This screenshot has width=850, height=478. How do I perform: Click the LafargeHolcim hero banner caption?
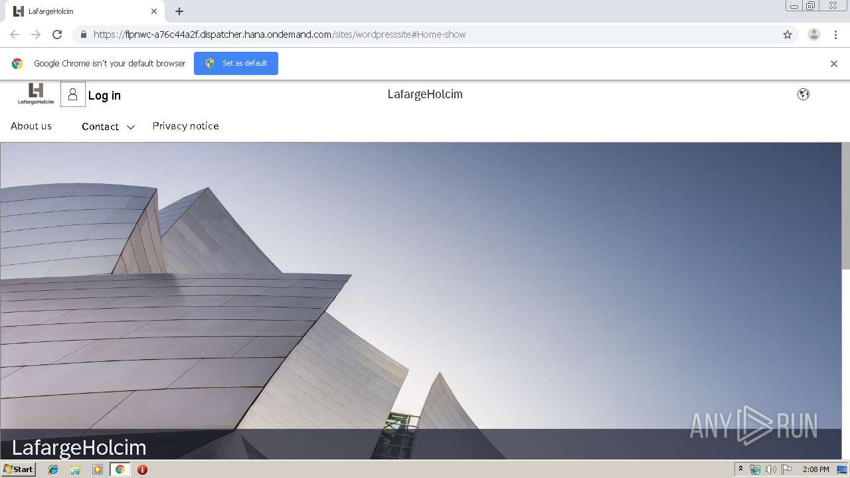79,447
